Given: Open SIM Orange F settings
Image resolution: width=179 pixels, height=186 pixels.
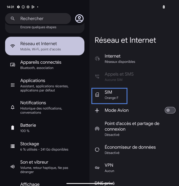Looking at the screenshot, I should (109, 96).
